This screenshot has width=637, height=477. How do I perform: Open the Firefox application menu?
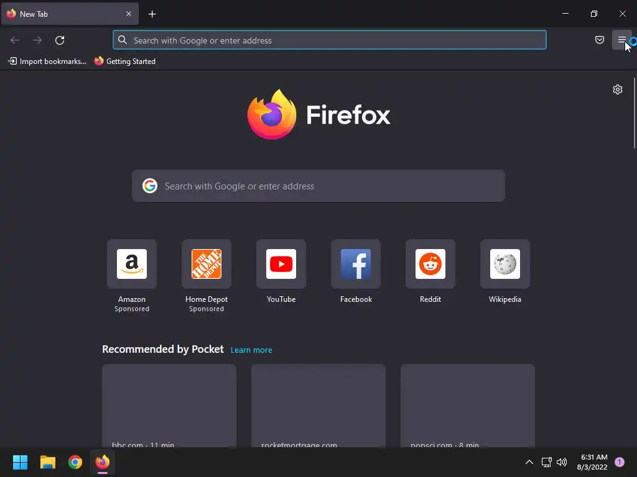coord(621,40)
